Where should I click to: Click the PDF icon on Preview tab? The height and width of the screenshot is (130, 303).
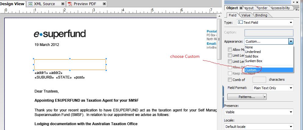pyautogui.click(x=70, y=4)
